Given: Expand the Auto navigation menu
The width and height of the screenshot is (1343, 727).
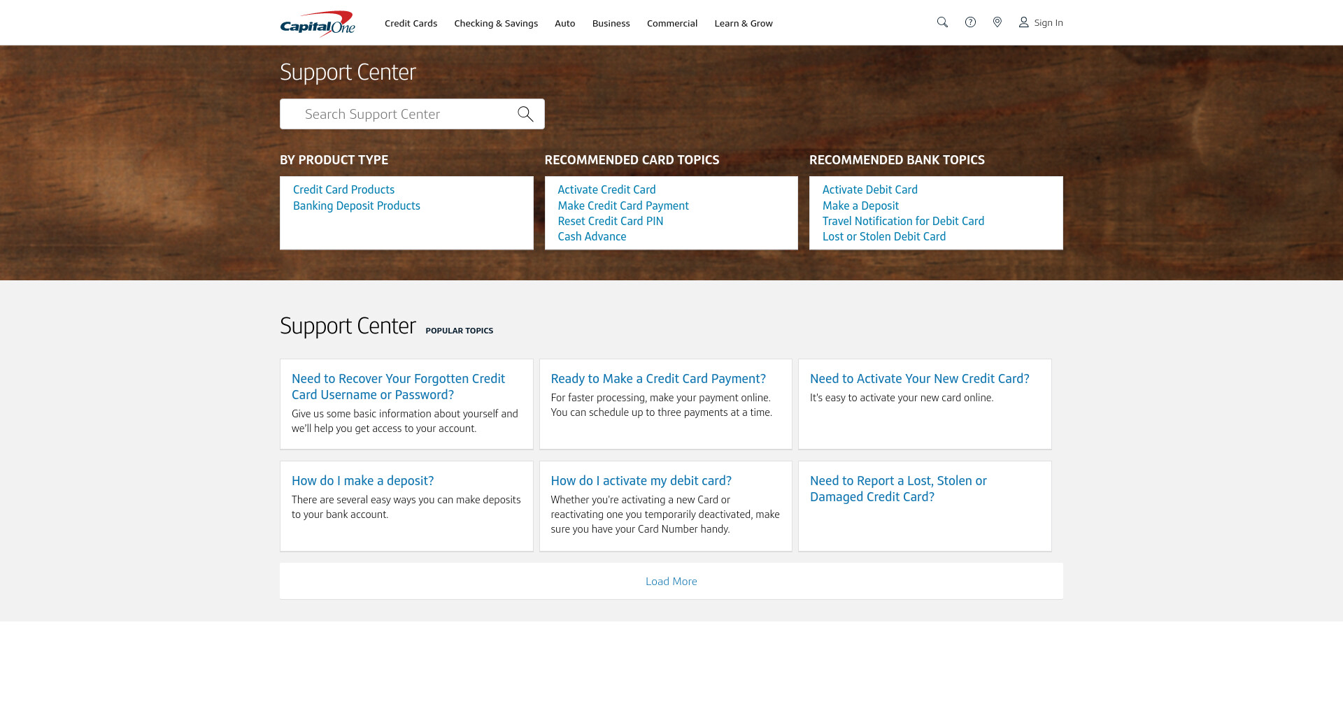Looking at the screenshot, I should click(564, 23).
